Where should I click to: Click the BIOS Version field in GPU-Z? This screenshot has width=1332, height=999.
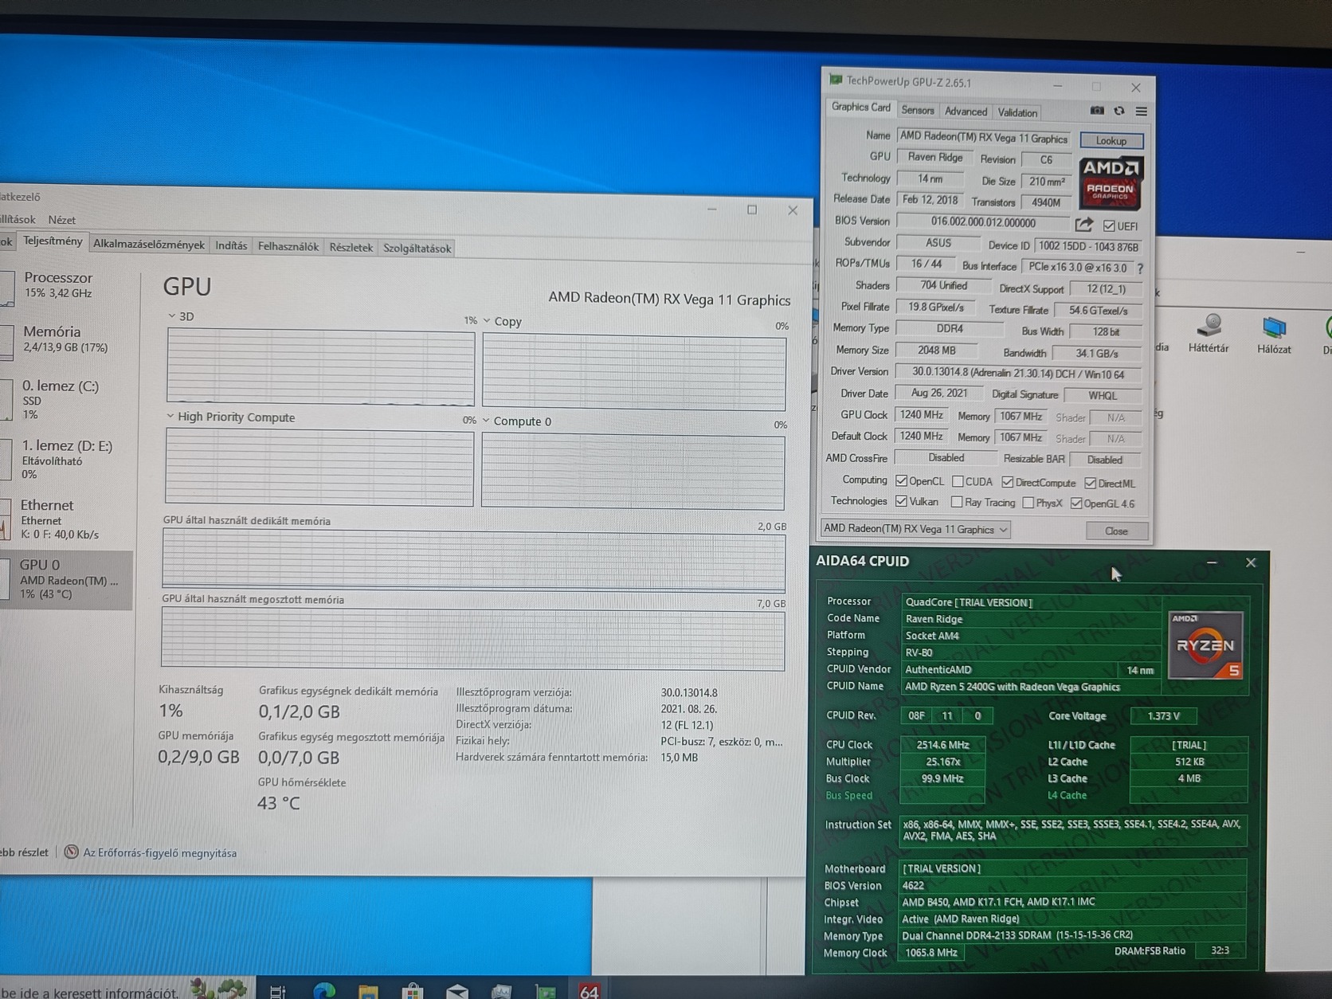[983, 222]
